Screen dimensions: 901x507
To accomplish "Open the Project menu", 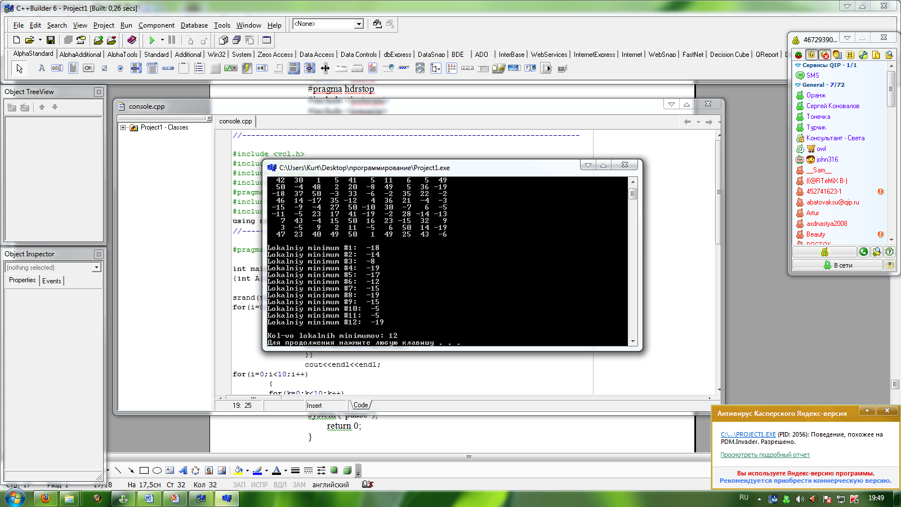I will [104, 25].
